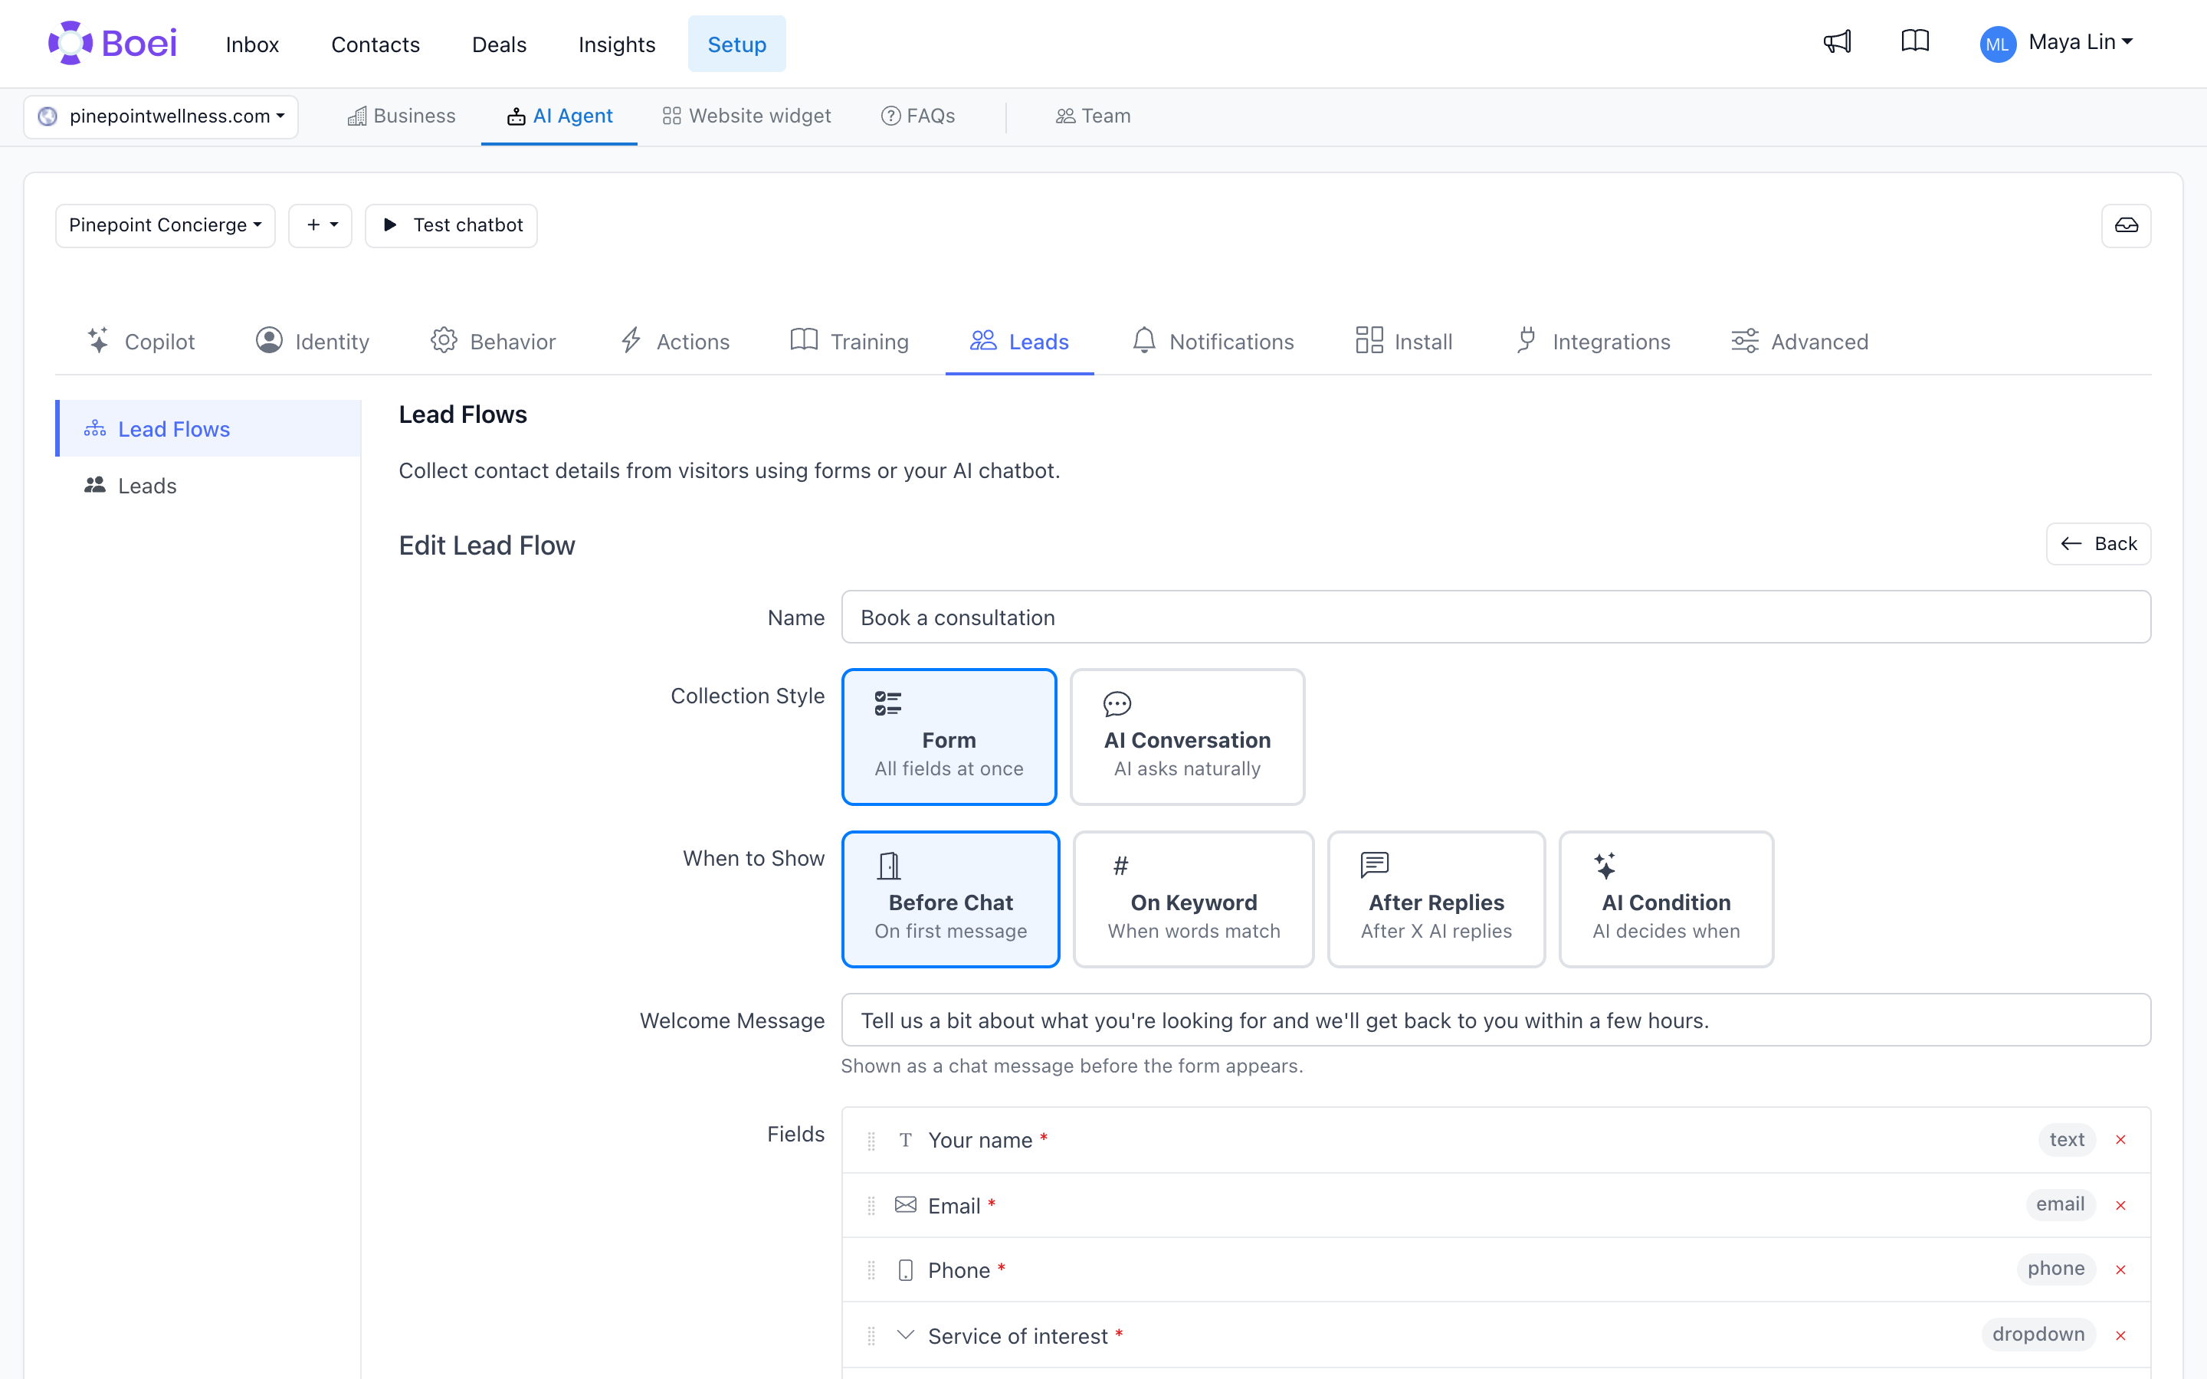Image resolution: width=2207 pixels, height=1379 pixels.
Task: Click the Maya Lin avatar
Action: click(x=1996, y=44)
